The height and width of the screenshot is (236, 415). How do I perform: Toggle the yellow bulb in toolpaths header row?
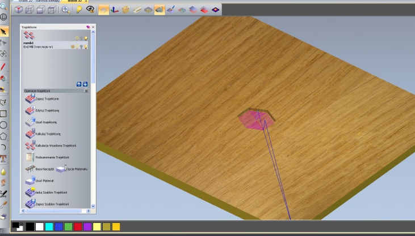point(86,38)
